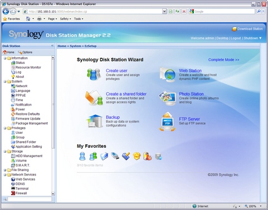
Task: Open the Create a shared folder icon
Action: (x=94, y=98)
